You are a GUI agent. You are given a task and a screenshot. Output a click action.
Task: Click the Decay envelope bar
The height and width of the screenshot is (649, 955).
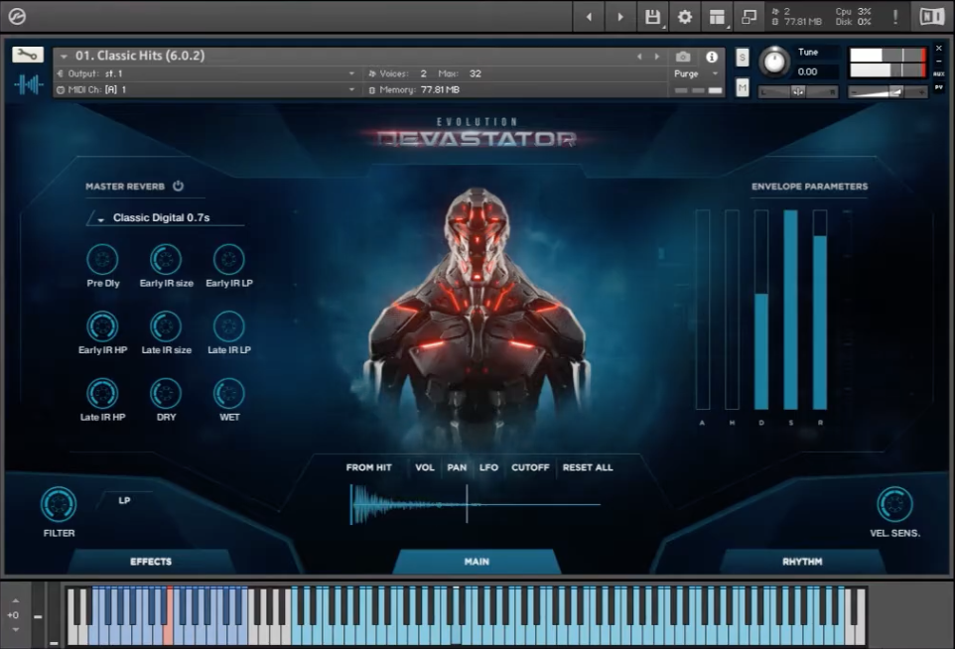tap(761, 310)
